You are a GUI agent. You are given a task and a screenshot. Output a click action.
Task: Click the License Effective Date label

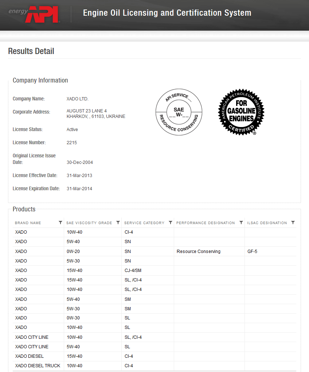coord(35,175)
